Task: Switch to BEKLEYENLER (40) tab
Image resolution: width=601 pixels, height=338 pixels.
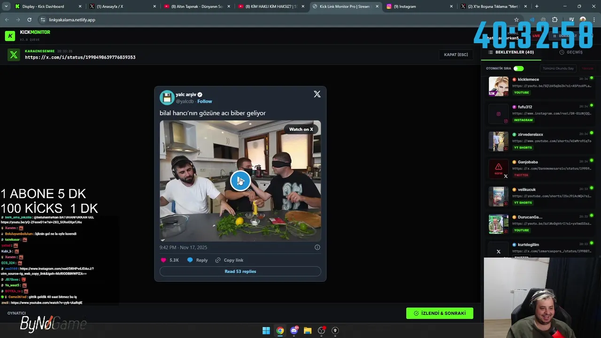Action: pos(511,52)
